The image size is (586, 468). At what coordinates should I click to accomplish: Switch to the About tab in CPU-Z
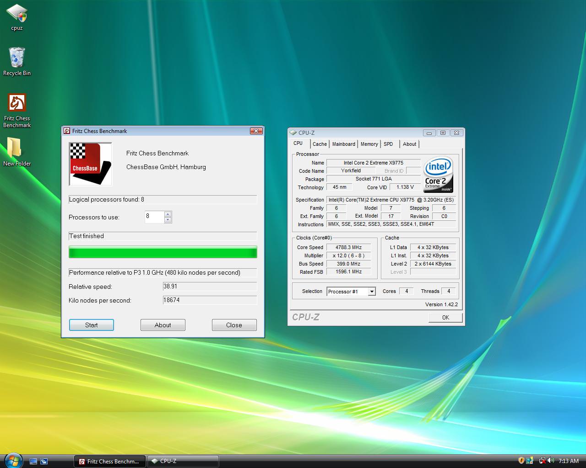(x=410, y=144)
